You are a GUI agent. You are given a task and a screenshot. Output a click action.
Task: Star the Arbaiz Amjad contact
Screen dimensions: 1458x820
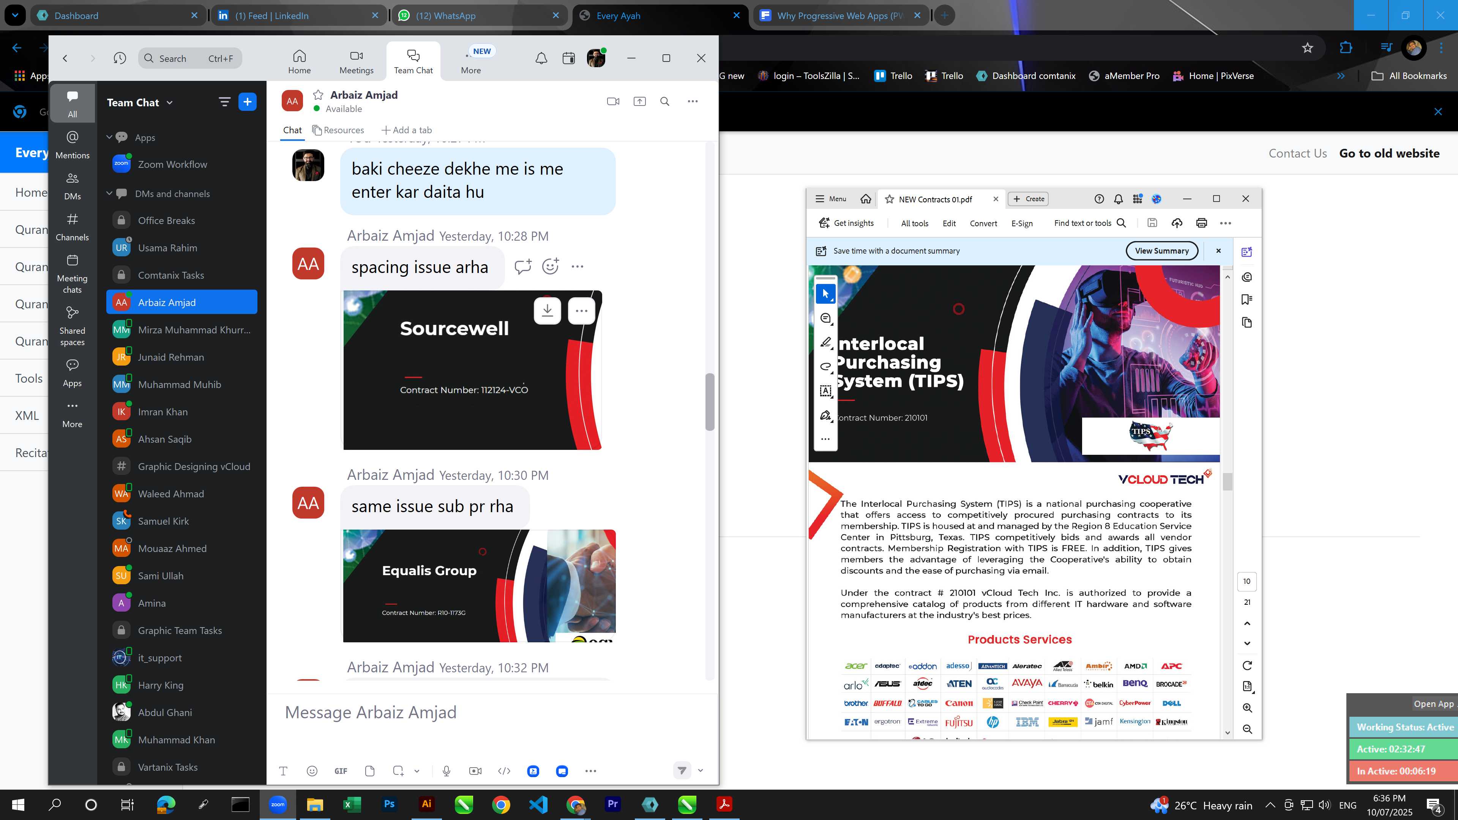tap(318, 95)
